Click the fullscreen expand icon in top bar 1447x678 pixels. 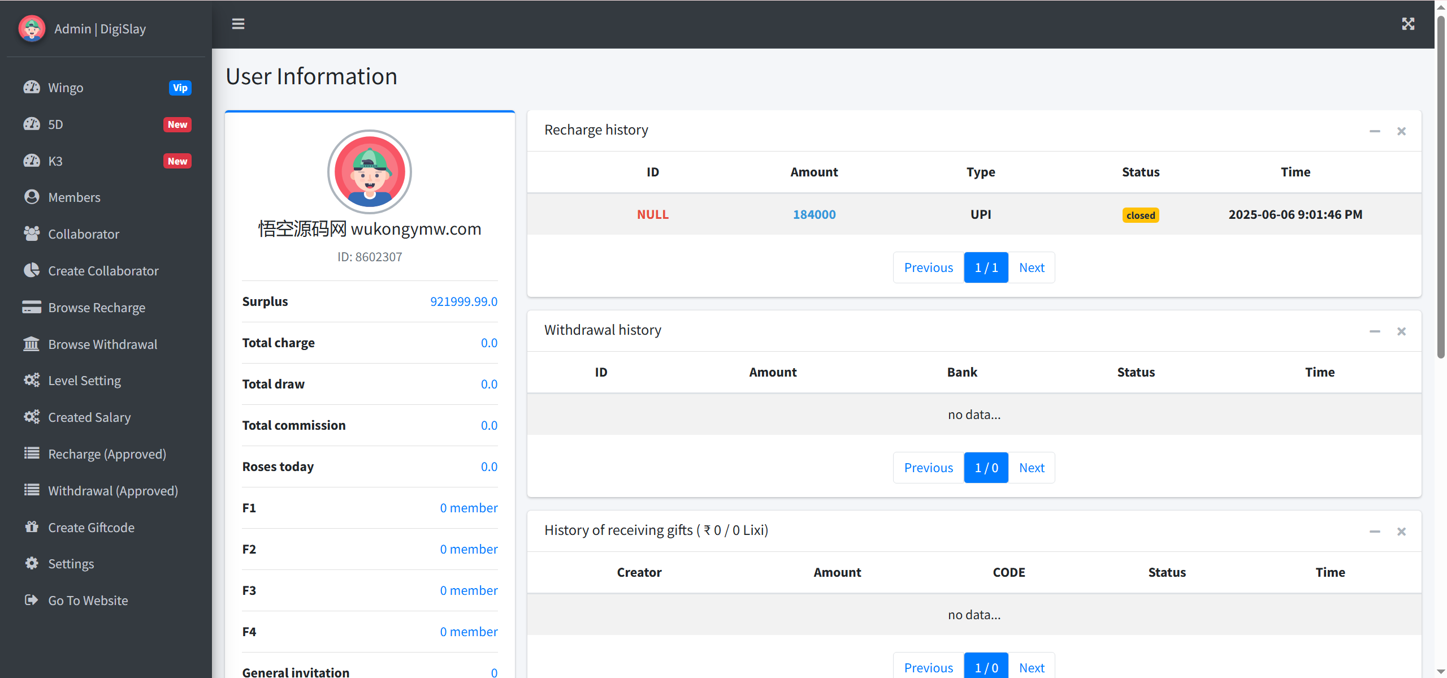tap(1407, 24)
